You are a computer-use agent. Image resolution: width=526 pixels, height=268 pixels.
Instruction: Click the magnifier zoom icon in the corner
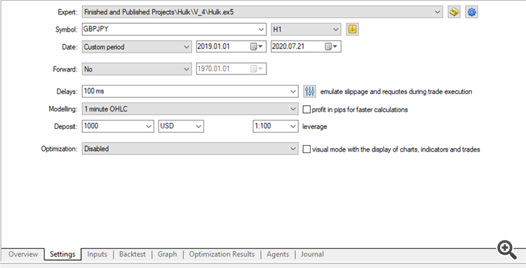click(508, 250)
